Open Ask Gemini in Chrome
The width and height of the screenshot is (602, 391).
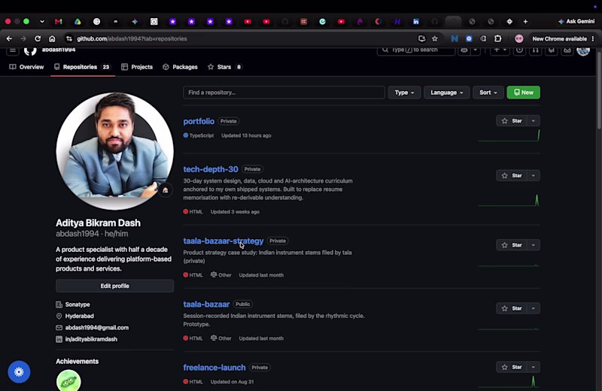(576, 22)
